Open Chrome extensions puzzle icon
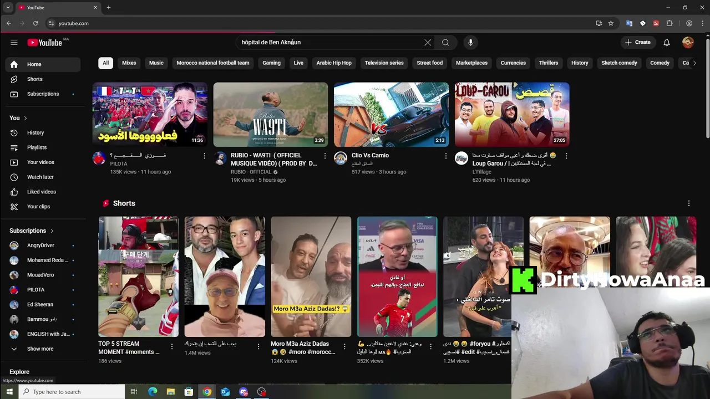Viewport: 710px width, 399px height. pyautogui.click(x=670, y=23)
